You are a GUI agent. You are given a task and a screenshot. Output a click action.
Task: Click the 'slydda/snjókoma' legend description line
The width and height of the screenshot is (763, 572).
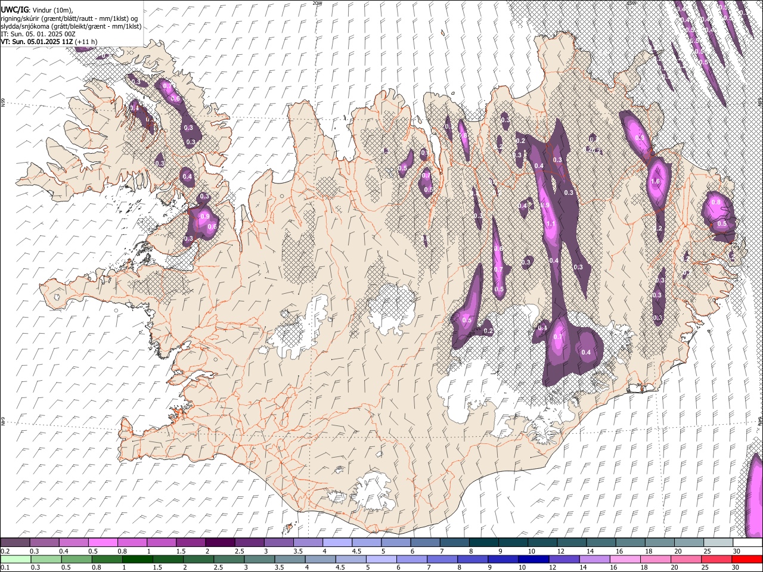coord(71,26)
